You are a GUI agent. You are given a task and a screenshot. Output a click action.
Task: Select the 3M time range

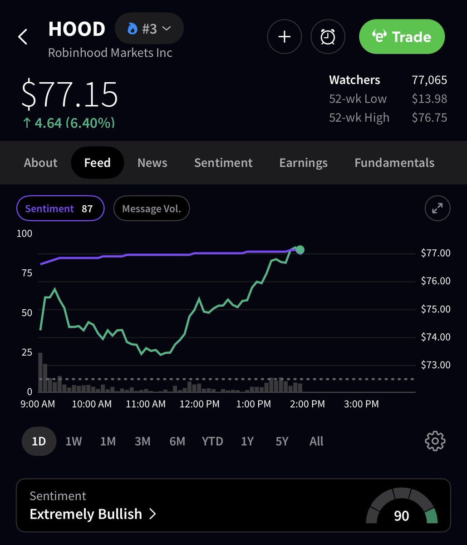143,441
